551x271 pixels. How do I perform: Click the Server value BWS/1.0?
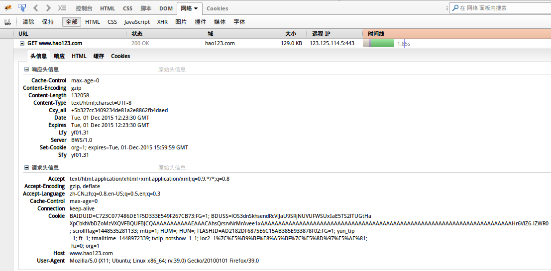coord(82,140)
